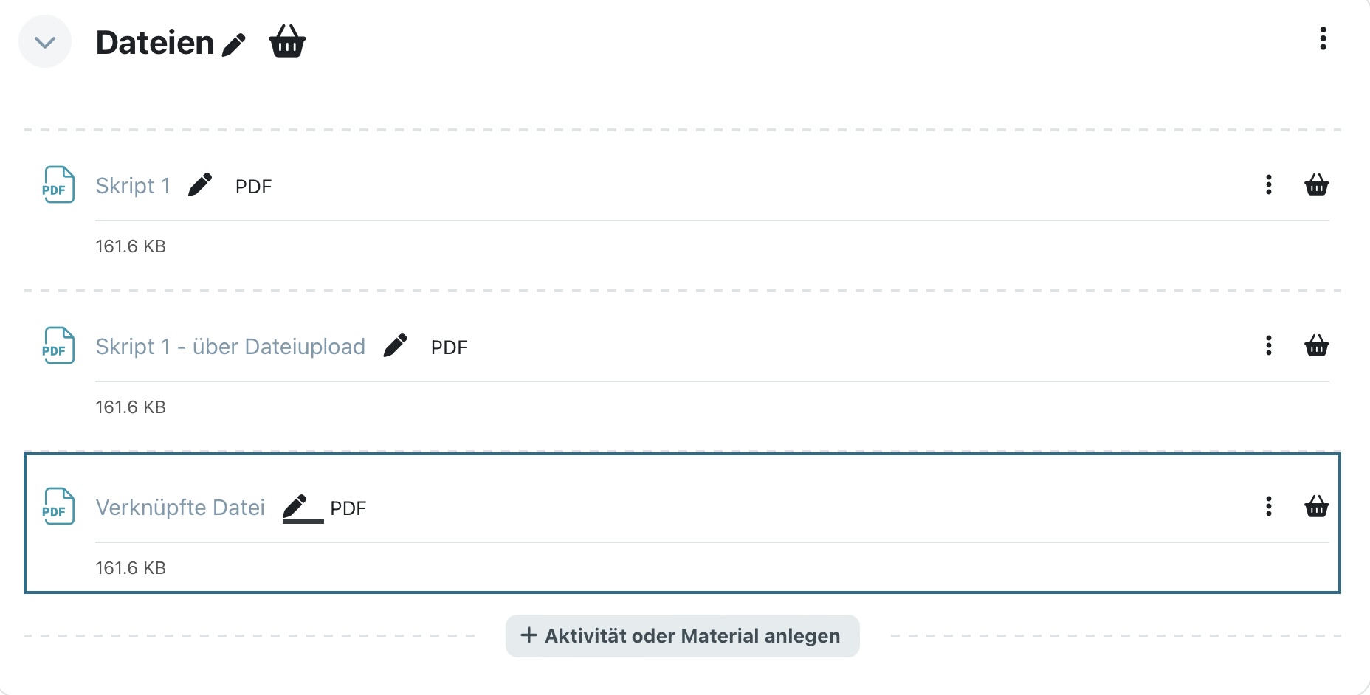Open the Skript 1 PDF link
This screenshot has height=695, width=1370.
133,186
